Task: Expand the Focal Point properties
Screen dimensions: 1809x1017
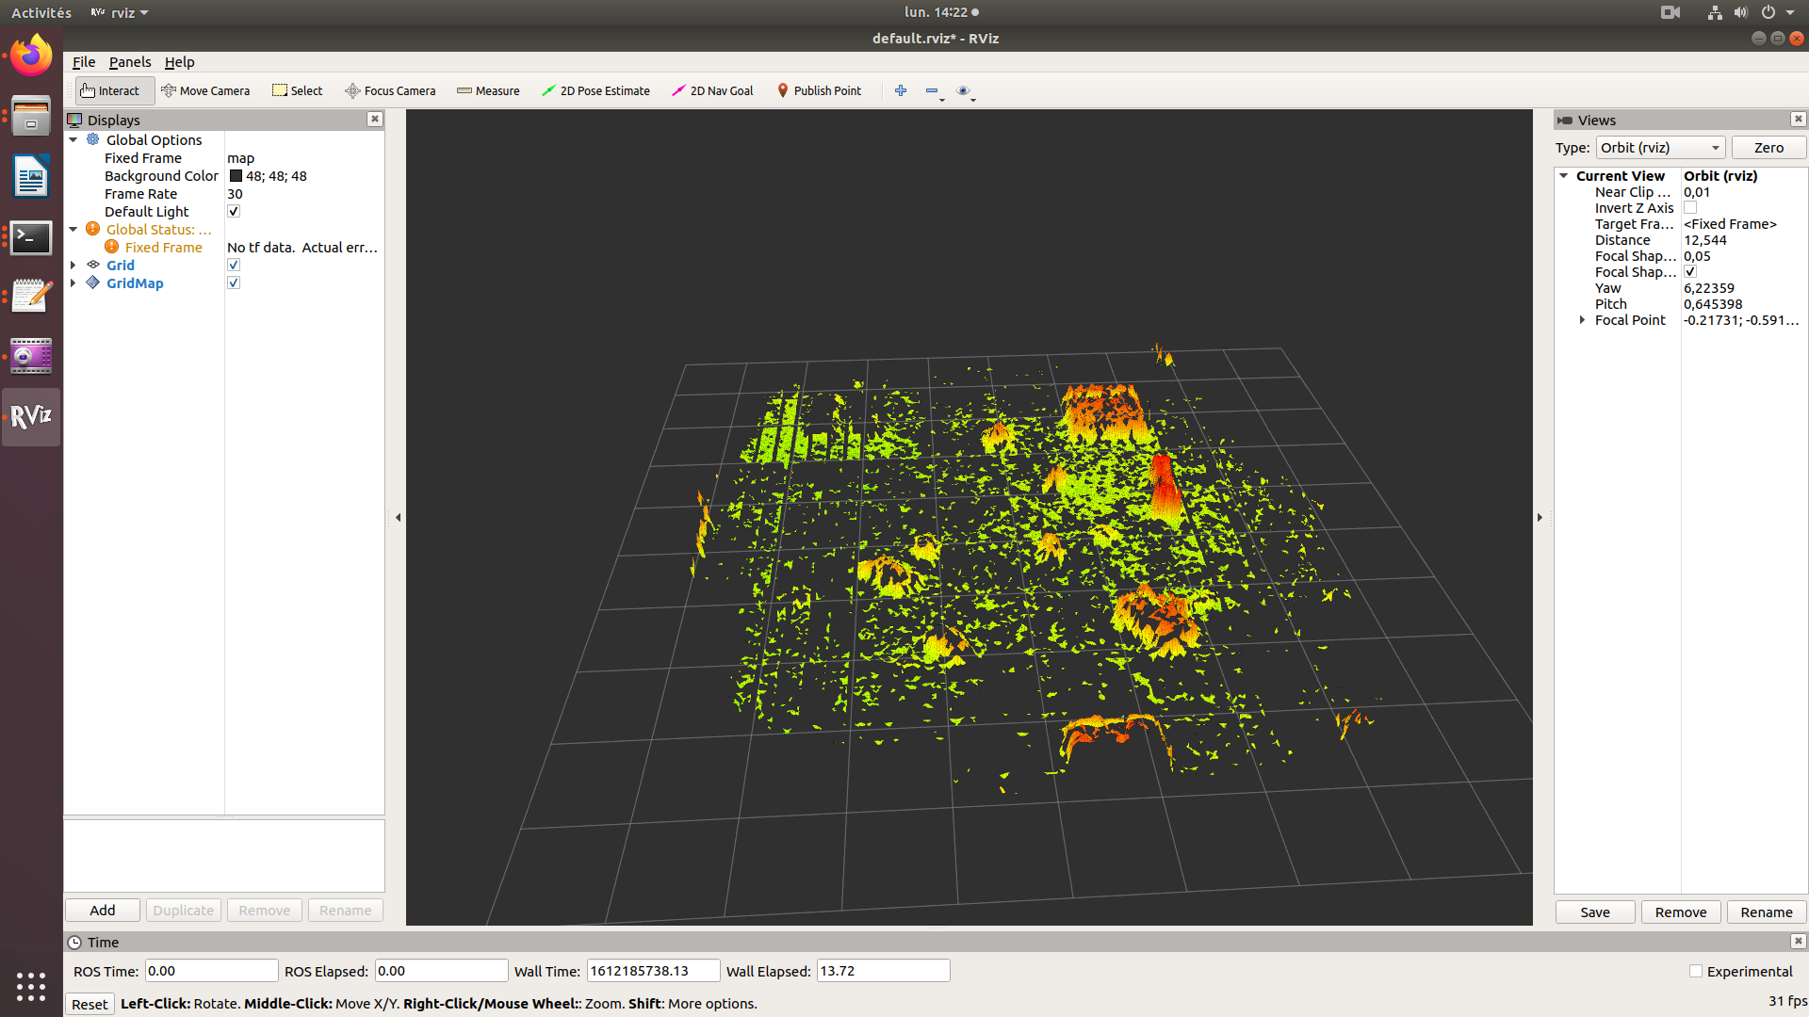Action: click(x=1581, y=319)
